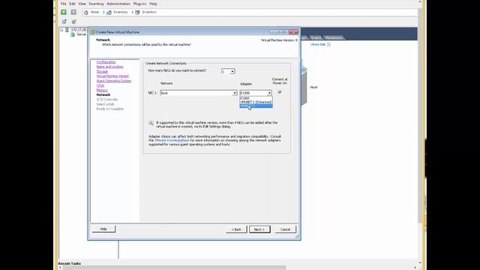Collapse the host node in inventory tree

[61, 30]
